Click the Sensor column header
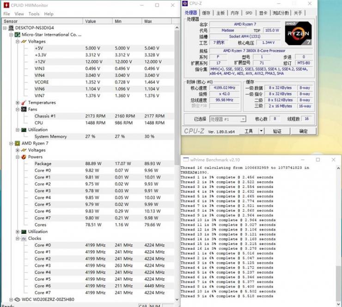 (43, 21)
